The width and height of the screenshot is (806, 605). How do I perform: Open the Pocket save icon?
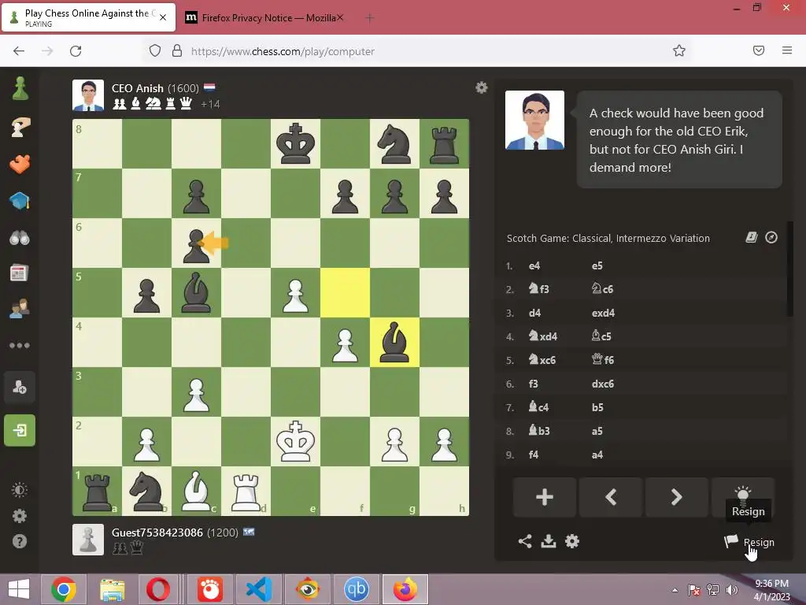[x=759, y=50]
